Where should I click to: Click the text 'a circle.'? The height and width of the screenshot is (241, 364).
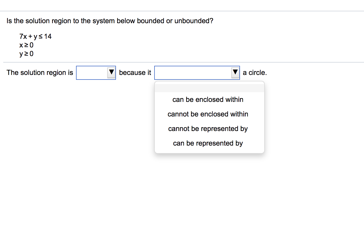click(254, 72)
